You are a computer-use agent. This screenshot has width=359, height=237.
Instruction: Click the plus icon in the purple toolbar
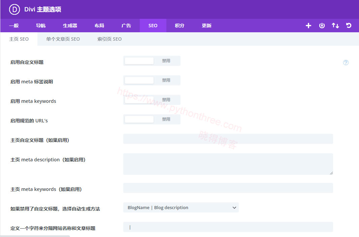click(x=308, y=26)
